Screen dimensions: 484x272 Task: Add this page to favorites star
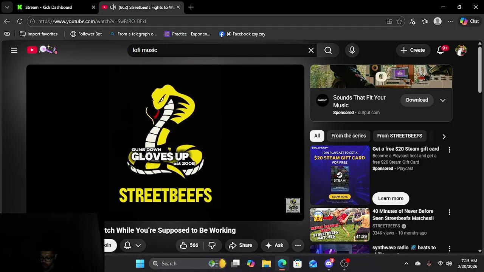tap(399, 21)
